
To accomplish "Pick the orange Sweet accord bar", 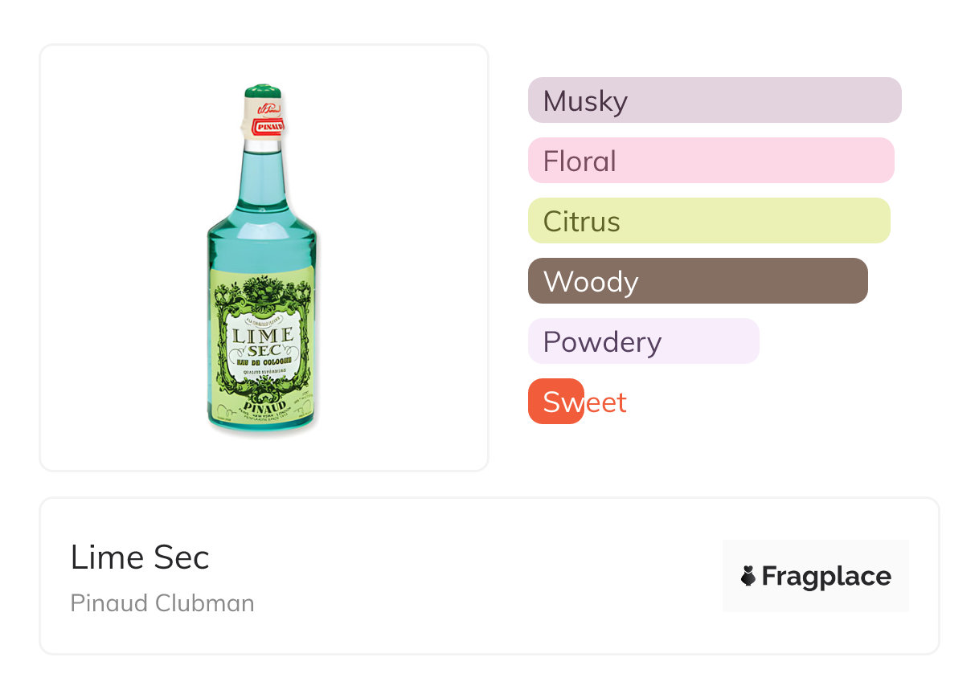I will pyautogui.click(x=556, y=402).
